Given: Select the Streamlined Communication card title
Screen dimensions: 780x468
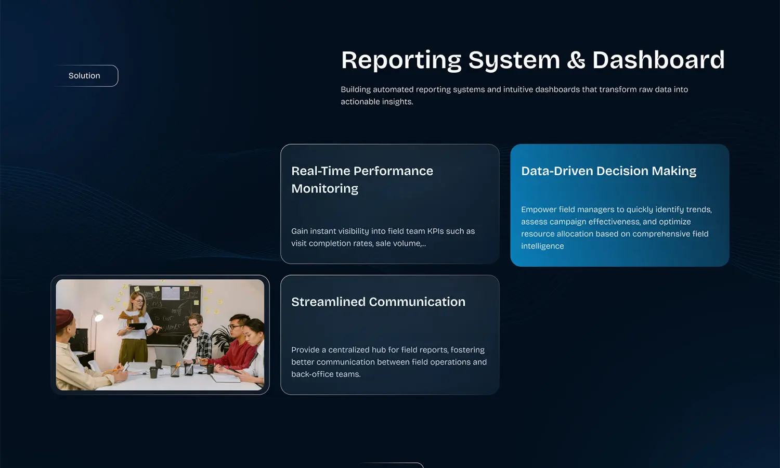Looking at the screenshot, I should click(378, 302).
